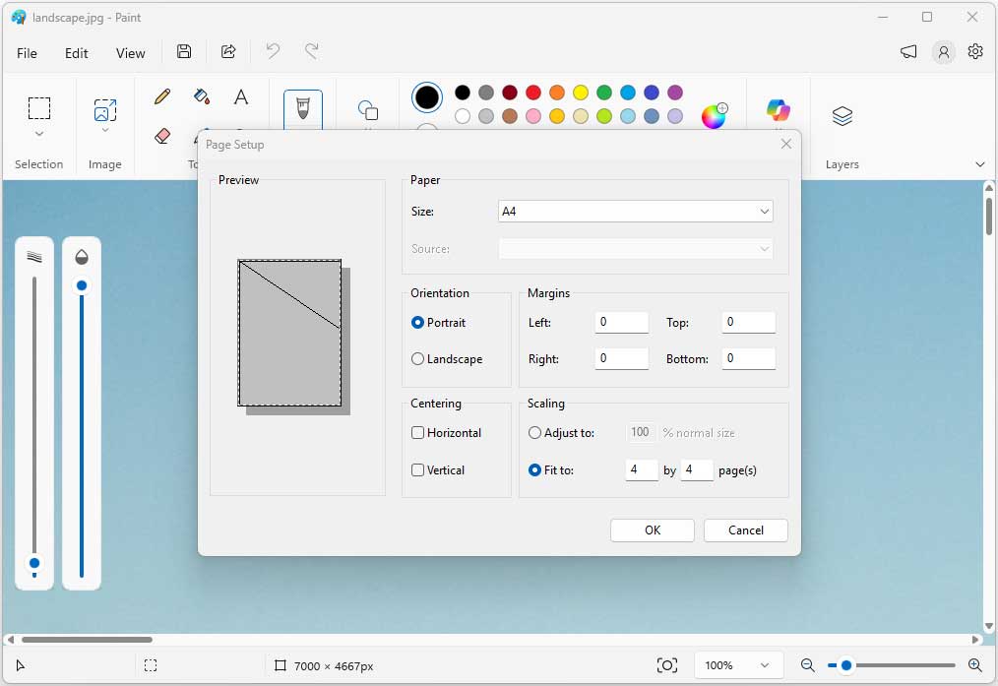Viewport: 998px width, 686px height.
Task: Collapse the ribbon with the chevron
Action: [x=980, y=164]
